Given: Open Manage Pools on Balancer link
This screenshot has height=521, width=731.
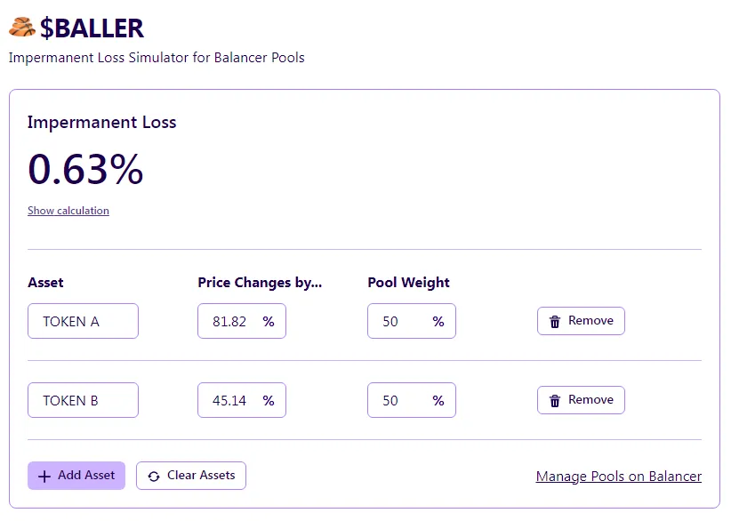Looking at the screenshot, I should click(618, 477).
